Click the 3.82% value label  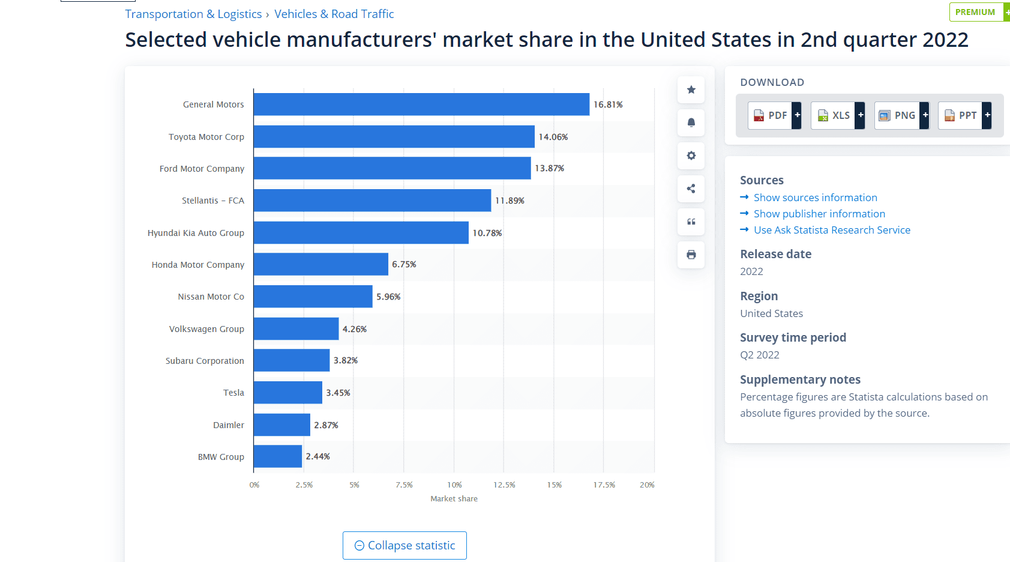(346, 360)
